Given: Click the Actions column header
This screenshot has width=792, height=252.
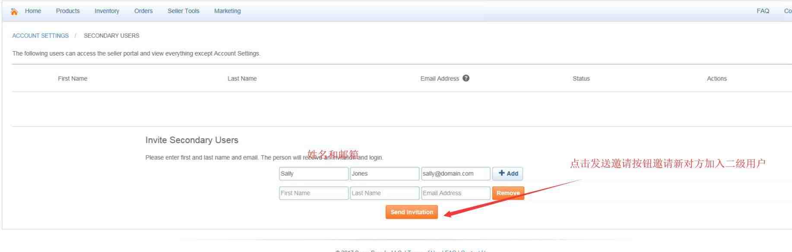Looking at the screenshot, I should [x=717, y=78].
